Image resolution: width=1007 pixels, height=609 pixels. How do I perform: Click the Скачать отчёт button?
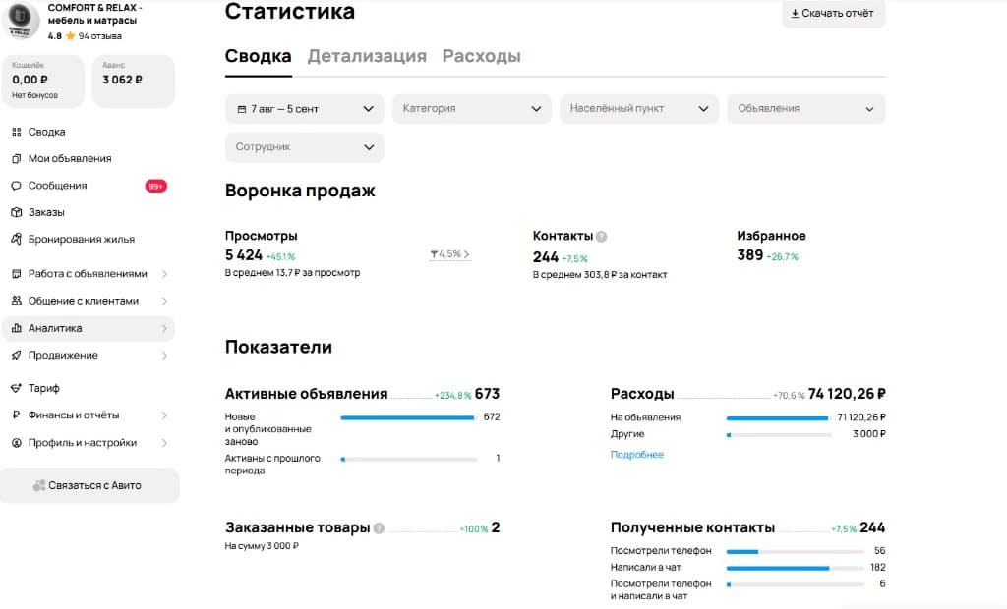[x=834, y=14]
